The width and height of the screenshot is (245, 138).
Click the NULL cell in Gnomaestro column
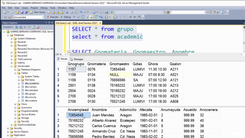click(120, 75)
